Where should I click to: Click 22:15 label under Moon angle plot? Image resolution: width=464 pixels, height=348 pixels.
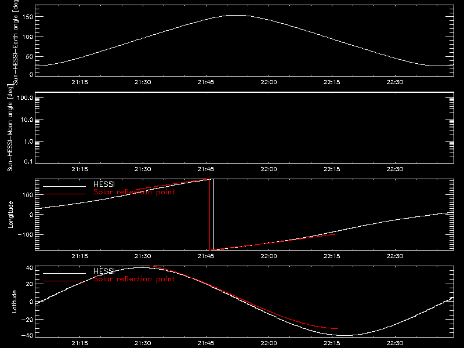coord(332,169)
